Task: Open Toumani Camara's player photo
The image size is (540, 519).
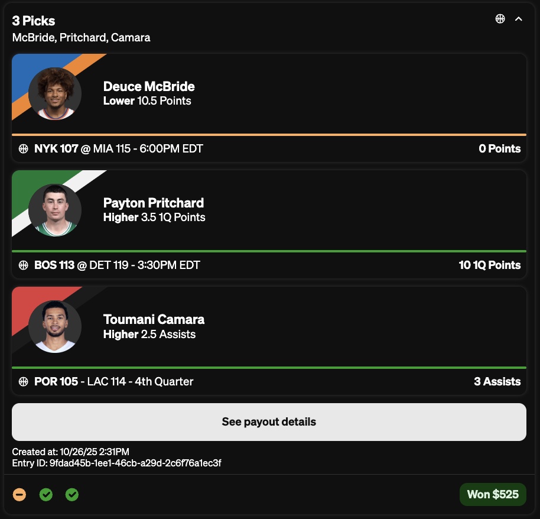Action: point(55,326)
